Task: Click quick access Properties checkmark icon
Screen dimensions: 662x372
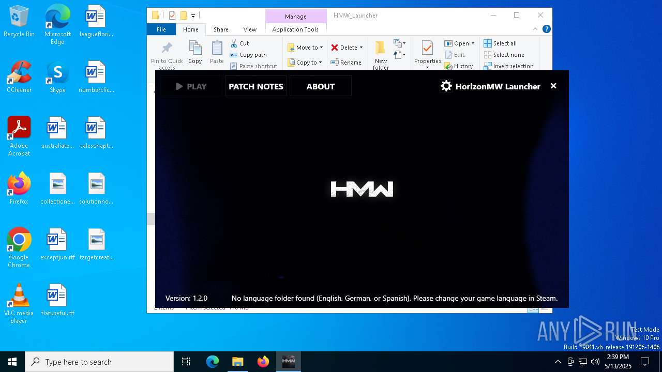Action: point(172,16)
